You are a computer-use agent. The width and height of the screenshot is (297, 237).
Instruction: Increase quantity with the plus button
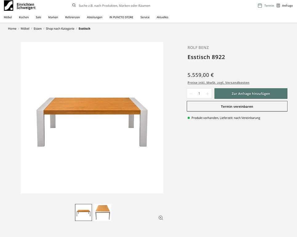pos(207,94)
